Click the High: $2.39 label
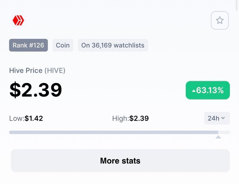This screenshot has width=239, height=184. click(x=130, y=118)
